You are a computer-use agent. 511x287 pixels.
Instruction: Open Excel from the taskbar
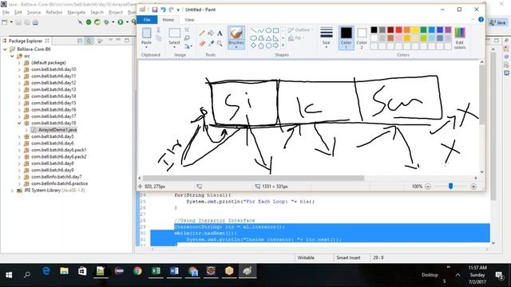tap(156, 271)
